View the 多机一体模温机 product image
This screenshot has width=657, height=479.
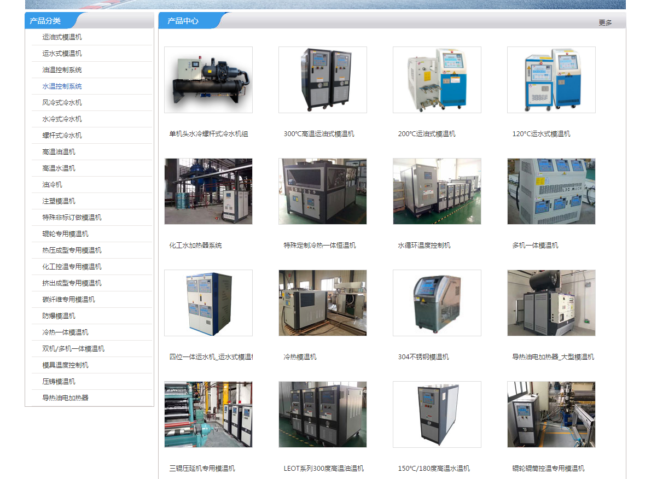(551, 191)
